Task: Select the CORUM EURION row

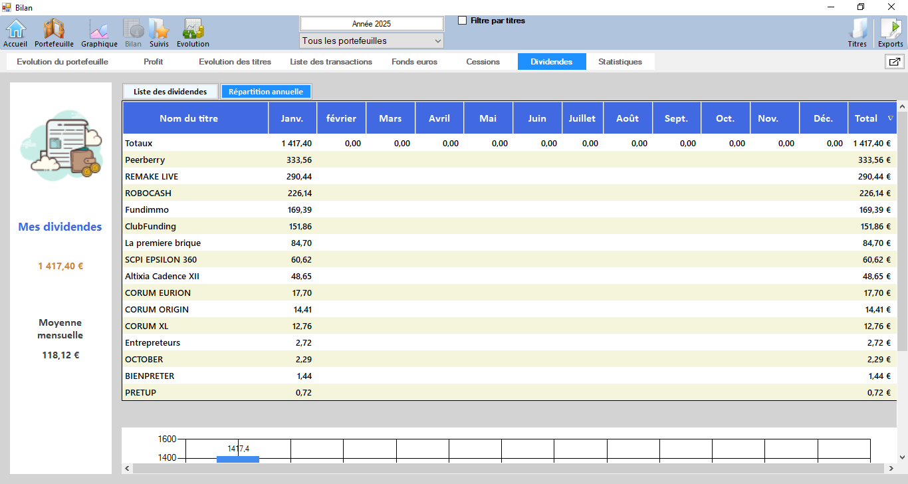Action: [x=510, y=293]
